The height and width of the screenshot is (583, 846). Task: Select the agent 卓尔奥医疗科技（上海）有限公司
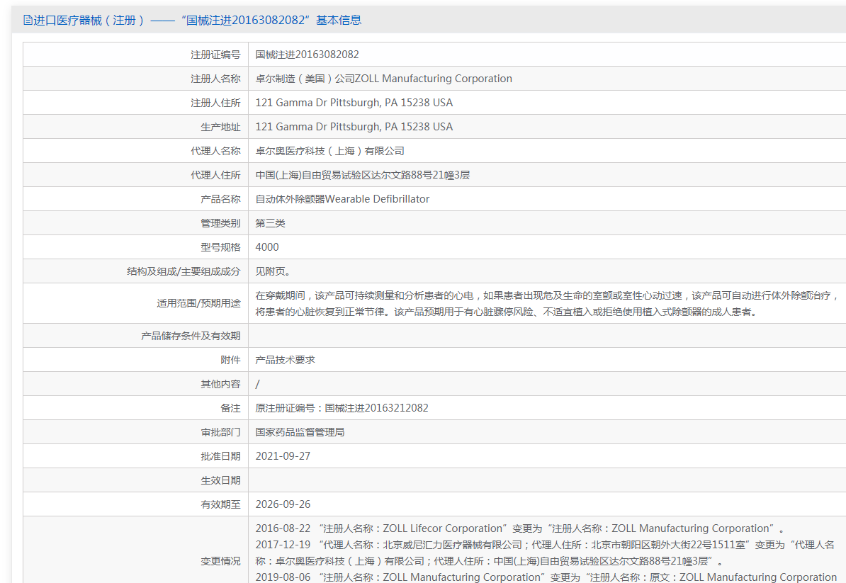point(329,151)
